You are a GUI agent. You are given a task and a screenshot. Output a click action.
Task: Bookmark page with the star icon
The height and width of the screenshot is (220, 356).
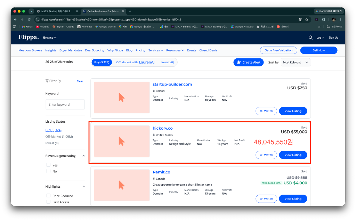coord(307,19)
